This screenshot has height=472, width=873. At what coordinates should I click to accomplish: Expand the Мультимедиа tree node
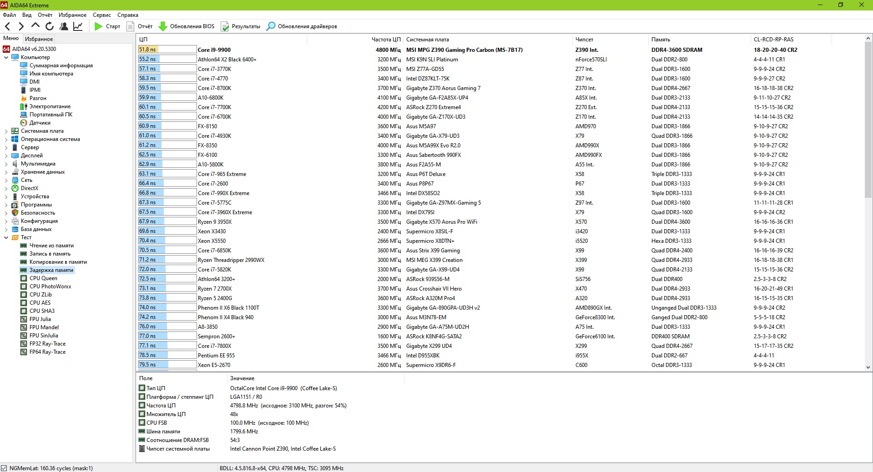[x=6, y=164]
